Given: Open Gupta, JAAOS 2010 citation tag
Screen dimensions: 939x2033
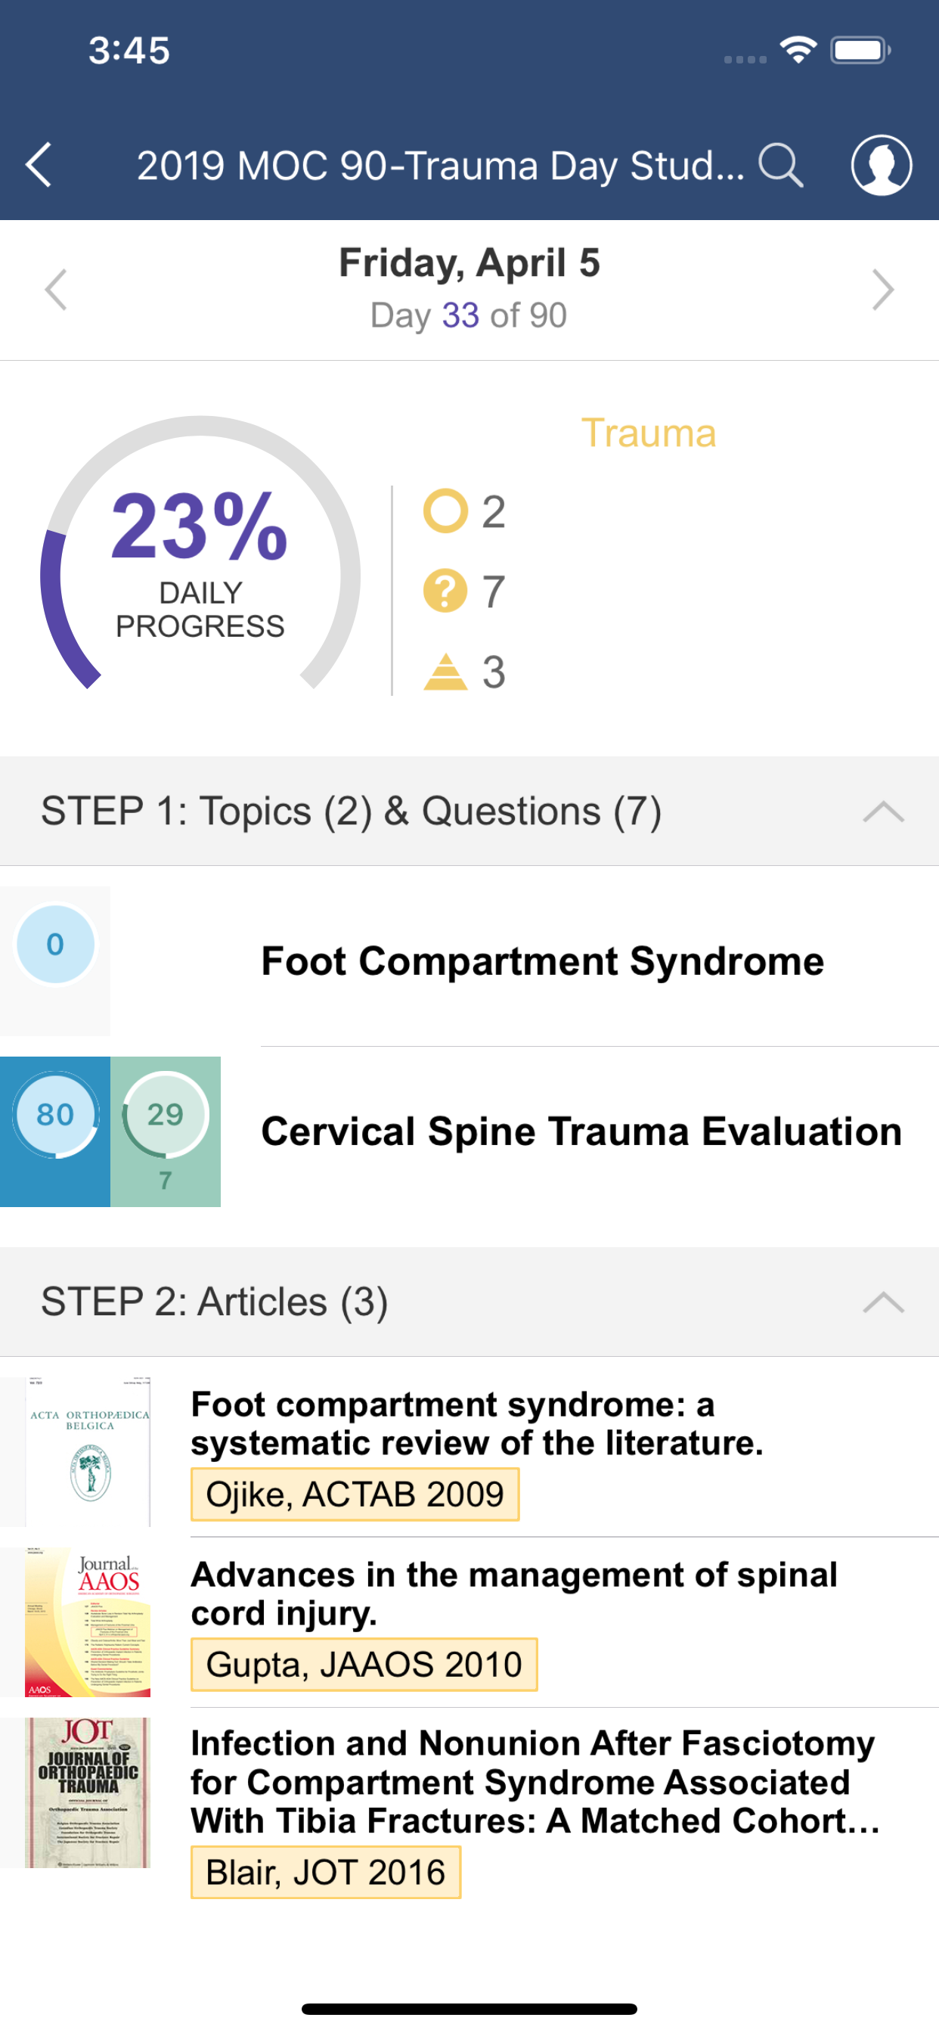Looking at the screenshot, I should (364, 1665).
